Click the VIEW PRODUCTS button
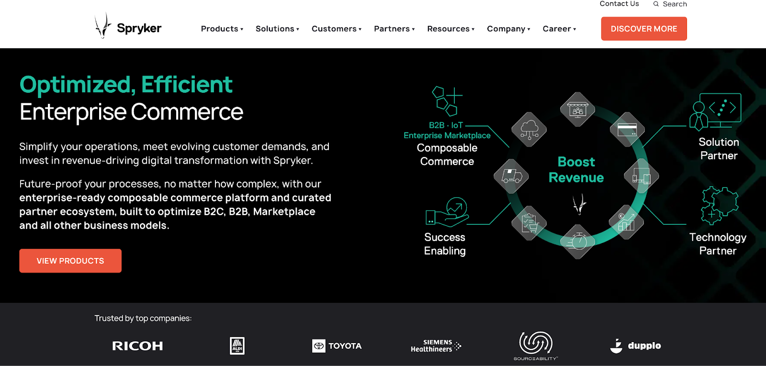The height and width of the screenshot is (366, 766). coord(70,261)
